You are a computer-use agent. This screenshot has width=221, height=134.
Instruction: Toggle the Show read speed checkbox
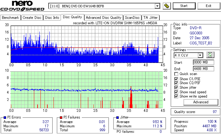[176, 92]
